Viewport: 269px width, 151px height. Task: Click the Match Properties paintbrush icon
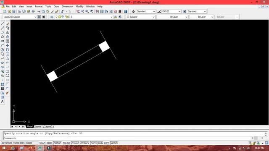(57, 11)
